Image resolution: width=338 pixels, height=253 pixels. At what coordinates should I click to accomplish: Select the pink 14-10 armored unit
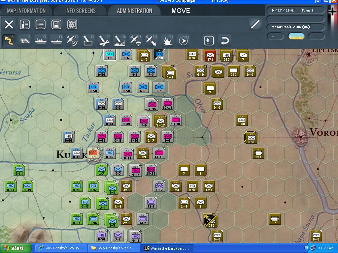(159, 154)
